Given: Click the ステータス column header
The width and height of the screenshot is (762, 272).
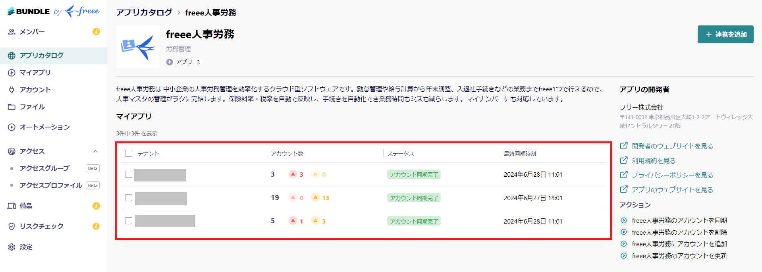Looking at the screenshot, I should [x=401, y=154].
